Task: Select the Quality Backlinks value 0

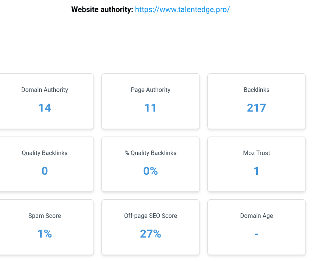Action: click(x=45, y=171)
